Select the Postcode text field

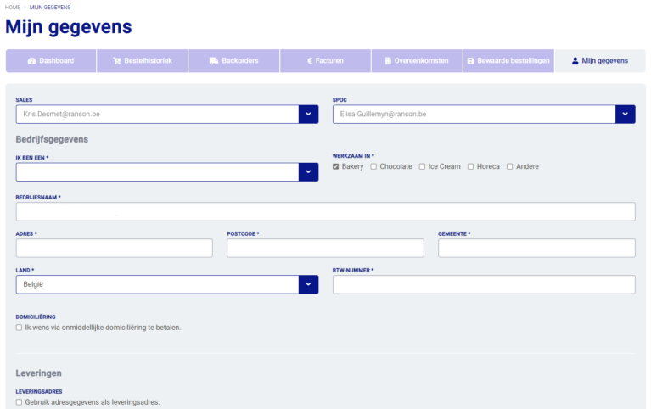(325, 248)
